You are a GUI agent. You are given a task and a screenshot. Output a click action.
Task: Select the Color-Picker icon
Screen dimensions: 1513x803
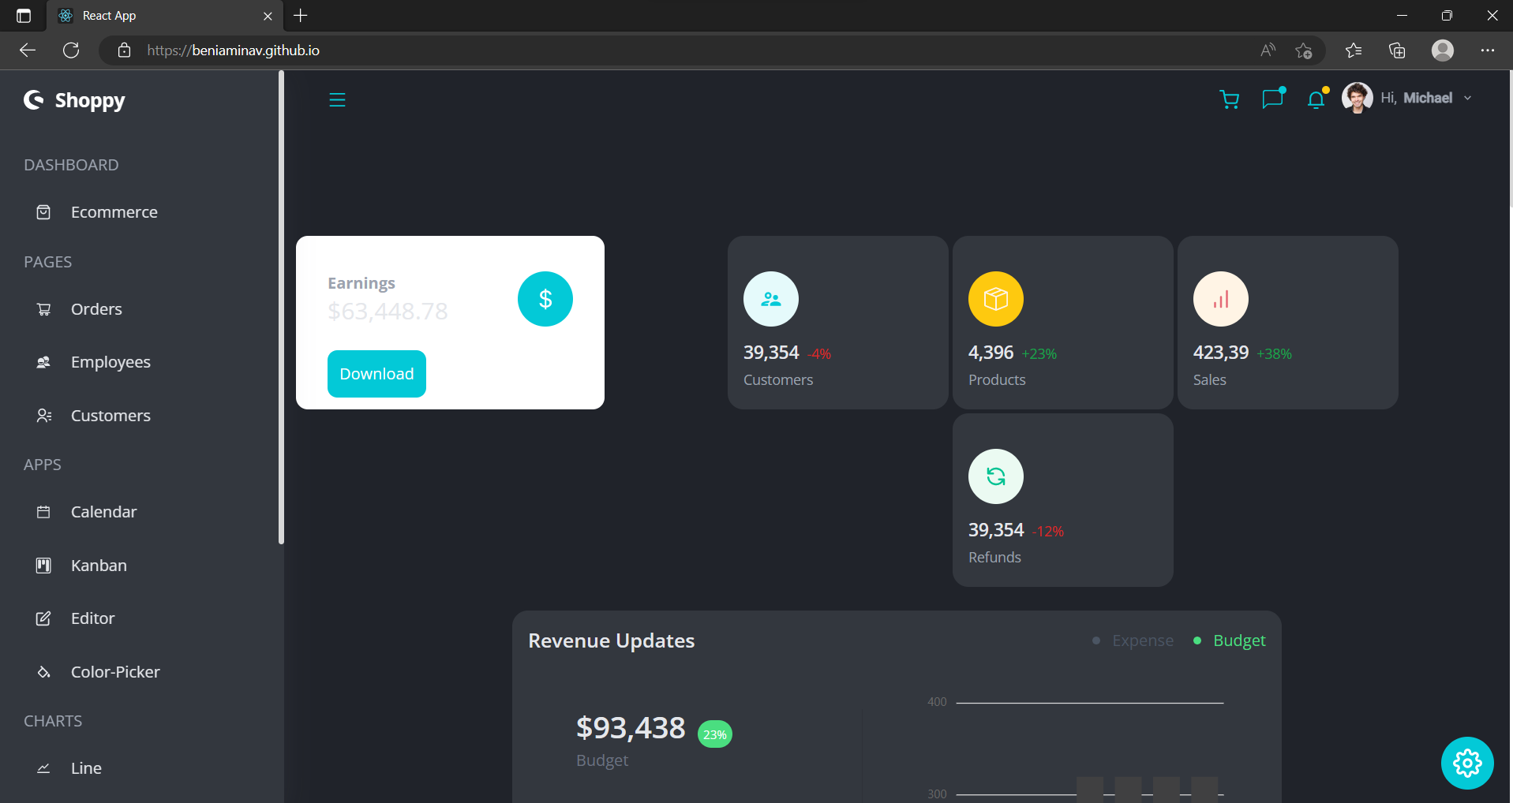(43, 671)
